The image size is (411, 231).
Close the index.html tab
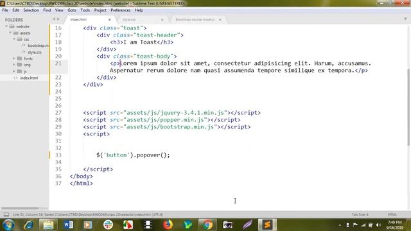coord(110,20)
